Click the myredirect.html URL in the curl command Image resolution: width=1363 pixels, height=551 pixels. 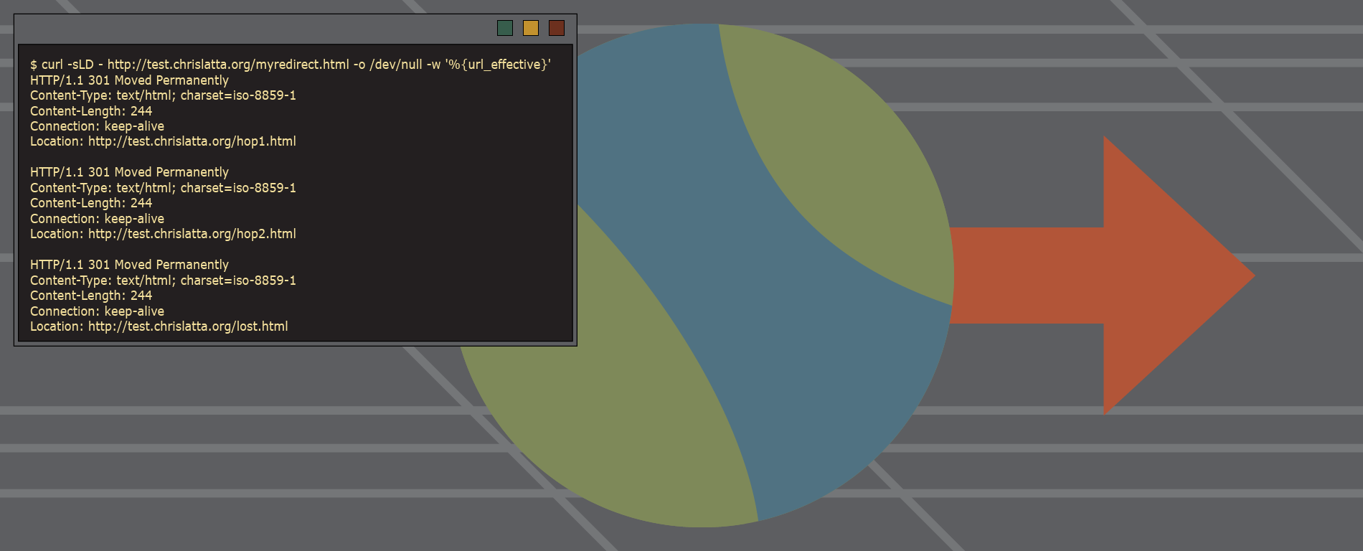tap(228, 65)
